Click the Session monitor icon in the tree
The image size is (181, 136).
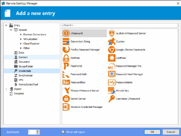click(x=16, y=30)
